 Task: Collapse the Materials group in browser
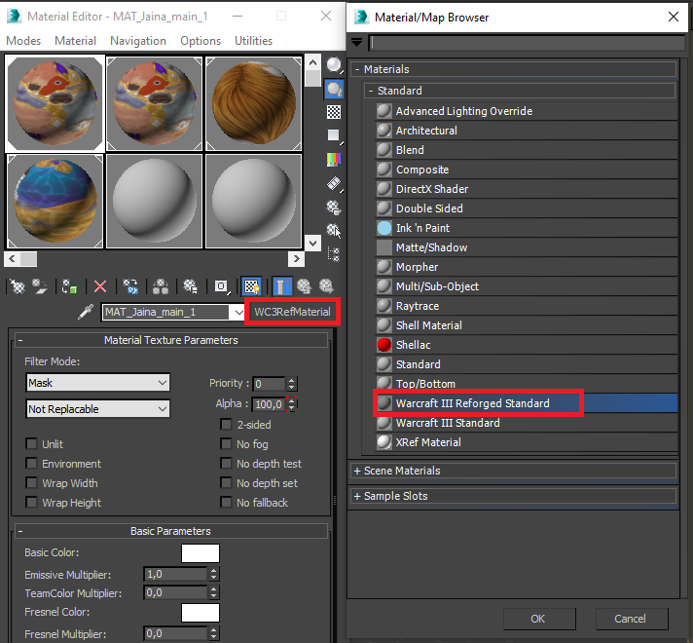pyautogui.click(x=514, y=69)
